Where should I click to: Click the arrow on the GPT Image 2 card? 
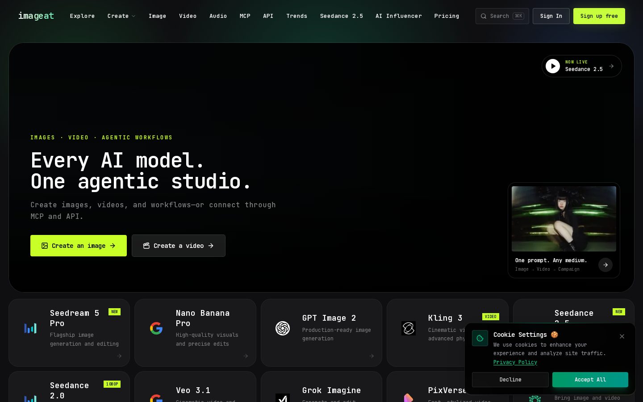tap(372, 356)
